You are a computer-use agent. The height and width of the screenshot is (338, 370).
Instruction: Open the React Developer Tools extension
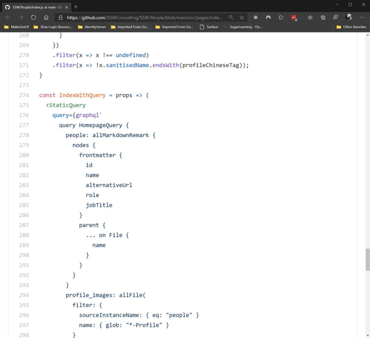pos(256,17)
